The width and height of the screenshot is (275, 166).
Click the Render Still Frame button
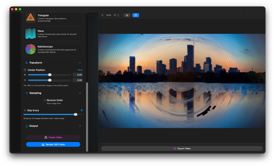click(53, 144)
